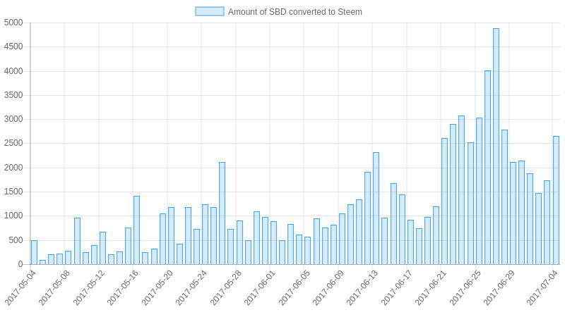Viewport: 565px width, 317px height.
Task: Click the 2017-06-09 x-axis date label
Action: pos(328,288)
